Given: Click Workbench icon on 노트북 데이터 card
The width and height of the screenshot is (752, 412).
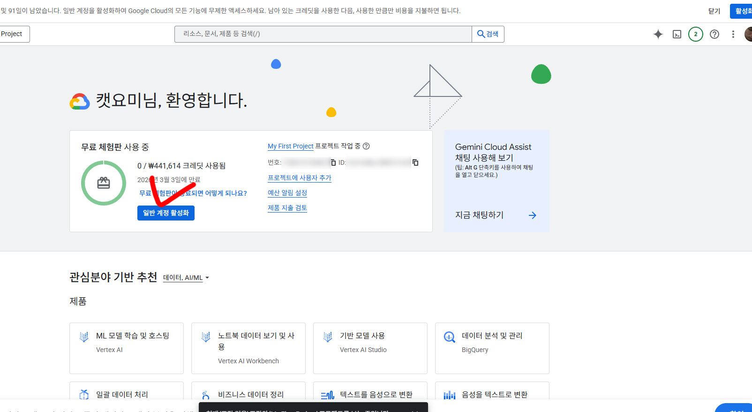Looking at the screenshot, I should tap(206, 337).
